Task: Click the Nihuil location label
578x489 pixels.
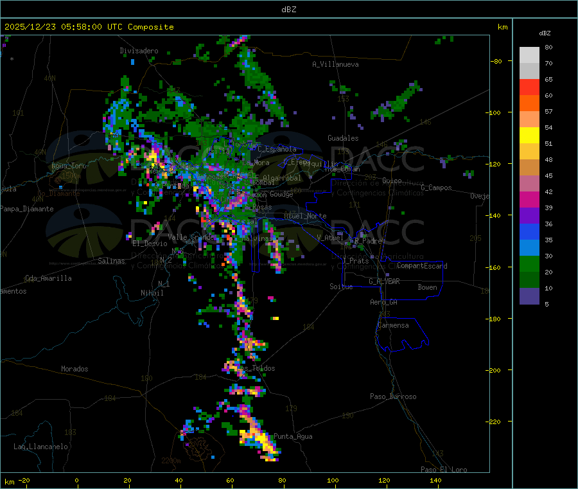Action: (152, 293)
